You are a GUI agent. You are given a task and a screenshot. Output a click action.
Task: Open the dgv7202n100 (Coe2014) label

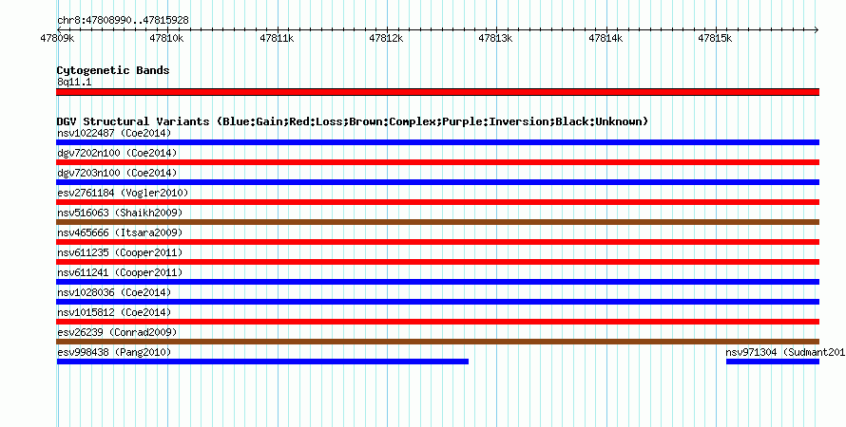[117, 153]
